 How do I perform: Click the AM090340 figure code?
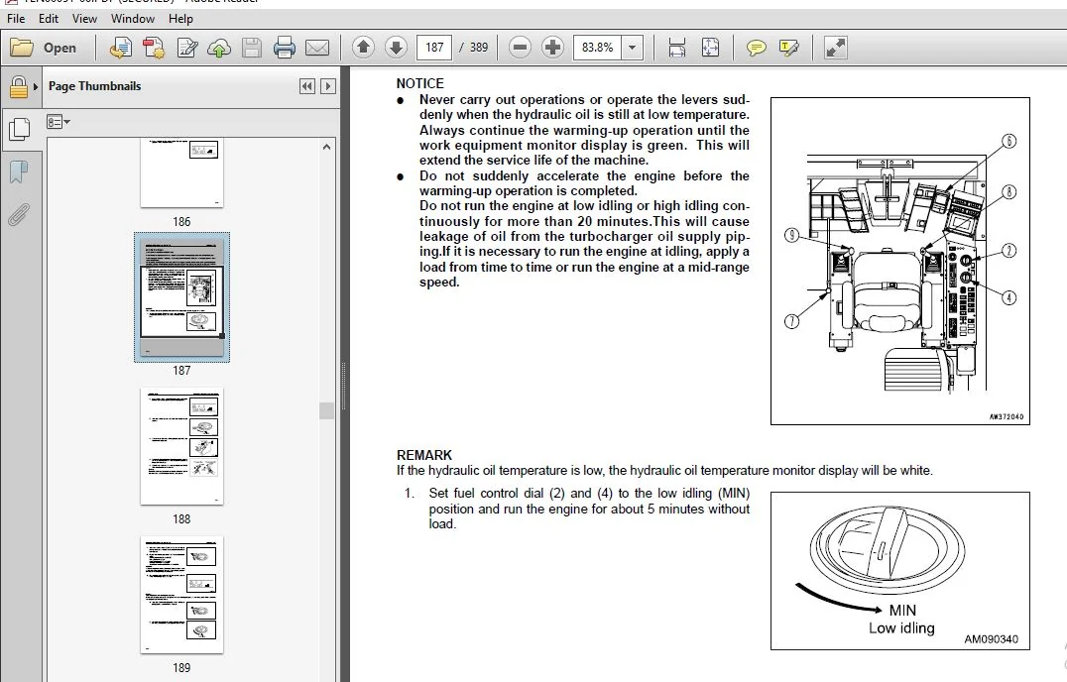(991, 639)
